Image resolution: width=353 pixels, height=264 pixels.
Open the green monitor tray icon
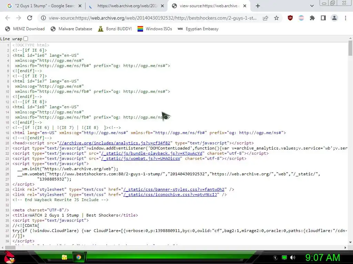pos(284,257)
